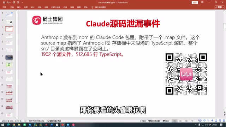This screenshot has height=127, width=226.
Task: Open the 帮助 (Help) tab
Action: [x=85, y=7]
